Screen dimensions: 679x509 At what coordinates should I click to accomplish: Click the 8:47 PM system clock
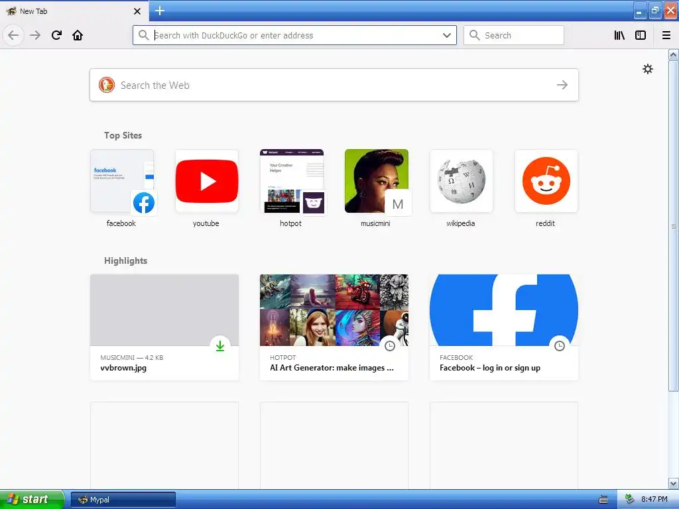click(x=654, y=500)
